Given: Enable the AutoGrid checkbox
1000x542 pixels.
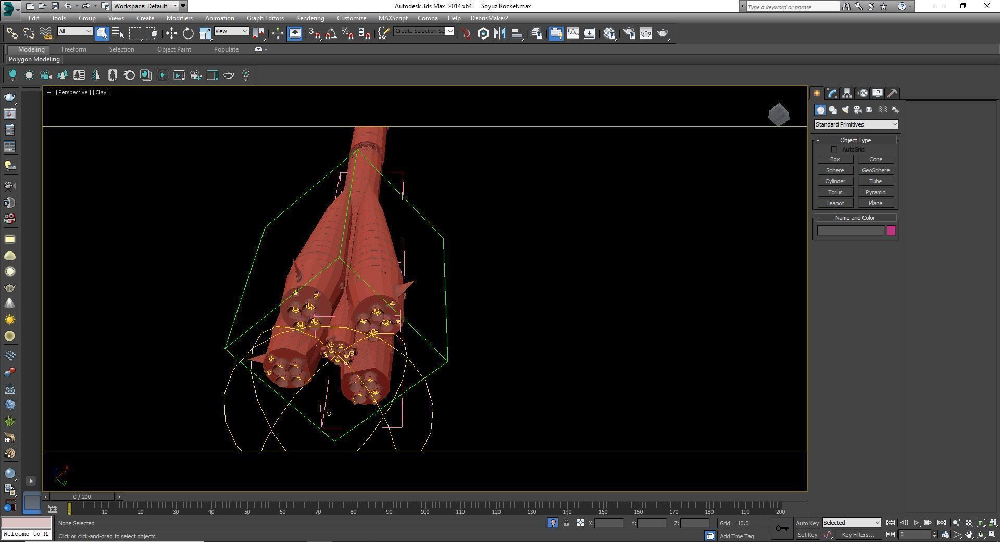Looking at the screenshot, I should pyautogui.click(x=834, y=149).
